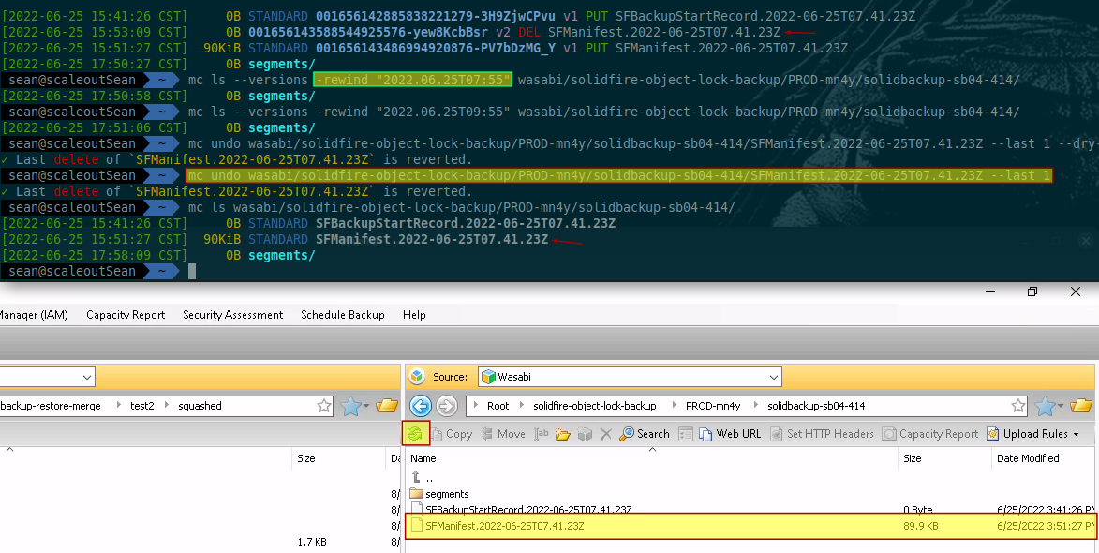
Task: Open the Help menu
Action: coord(414,315)
